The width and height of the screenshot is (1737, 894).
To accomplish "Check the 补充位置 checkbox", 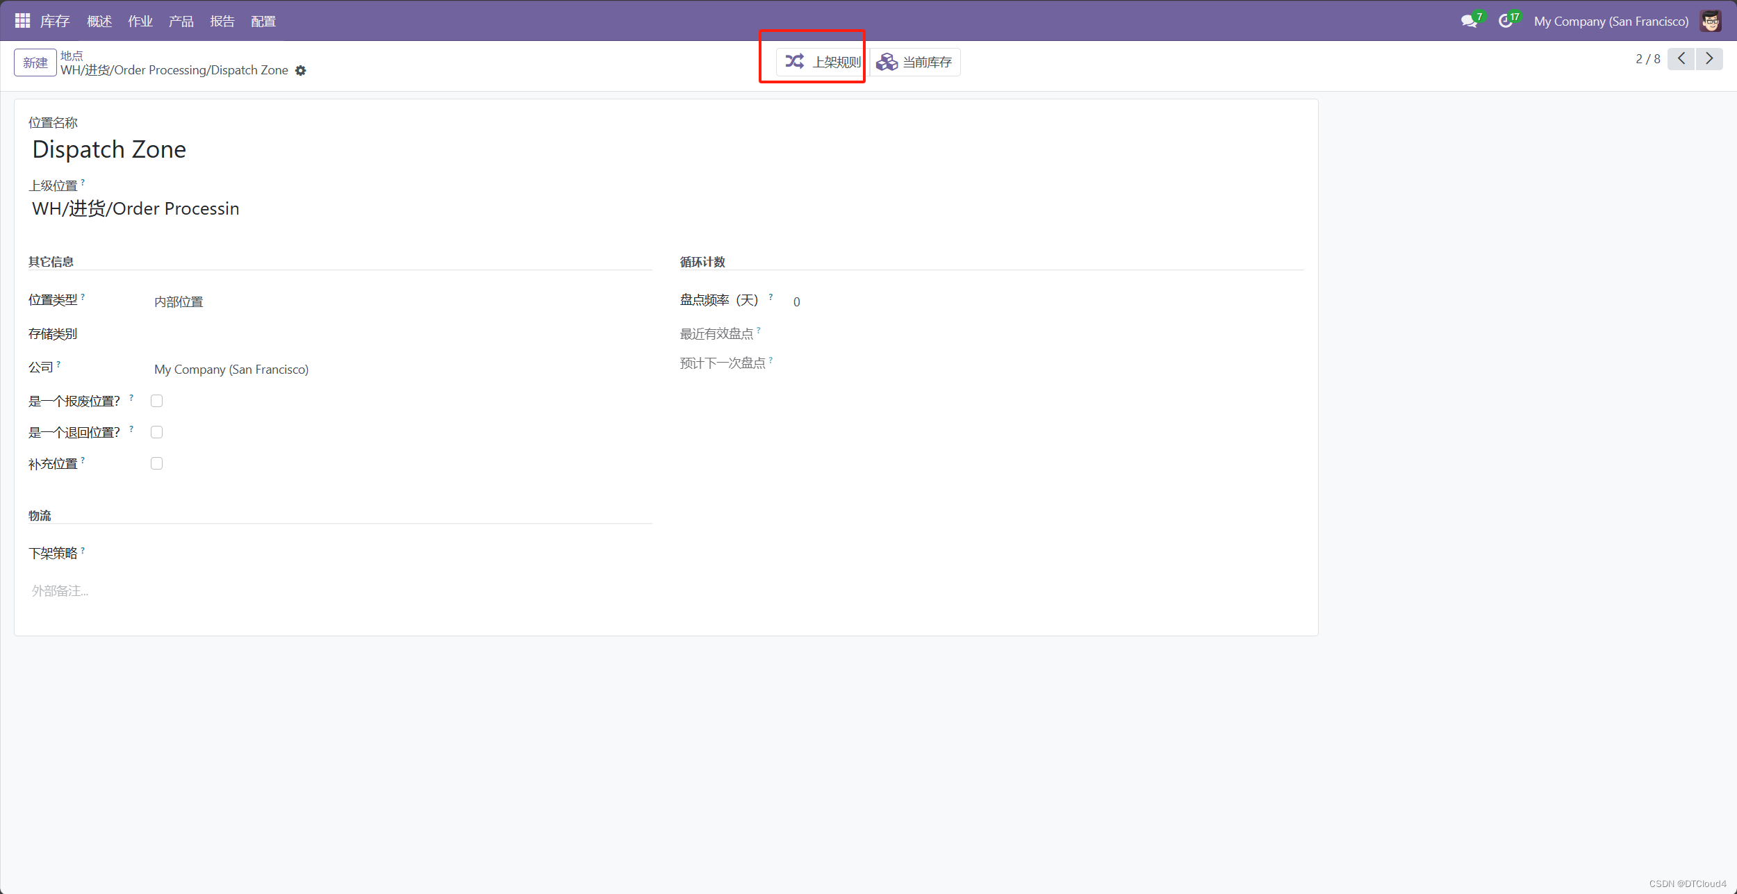I will [156, 463].
